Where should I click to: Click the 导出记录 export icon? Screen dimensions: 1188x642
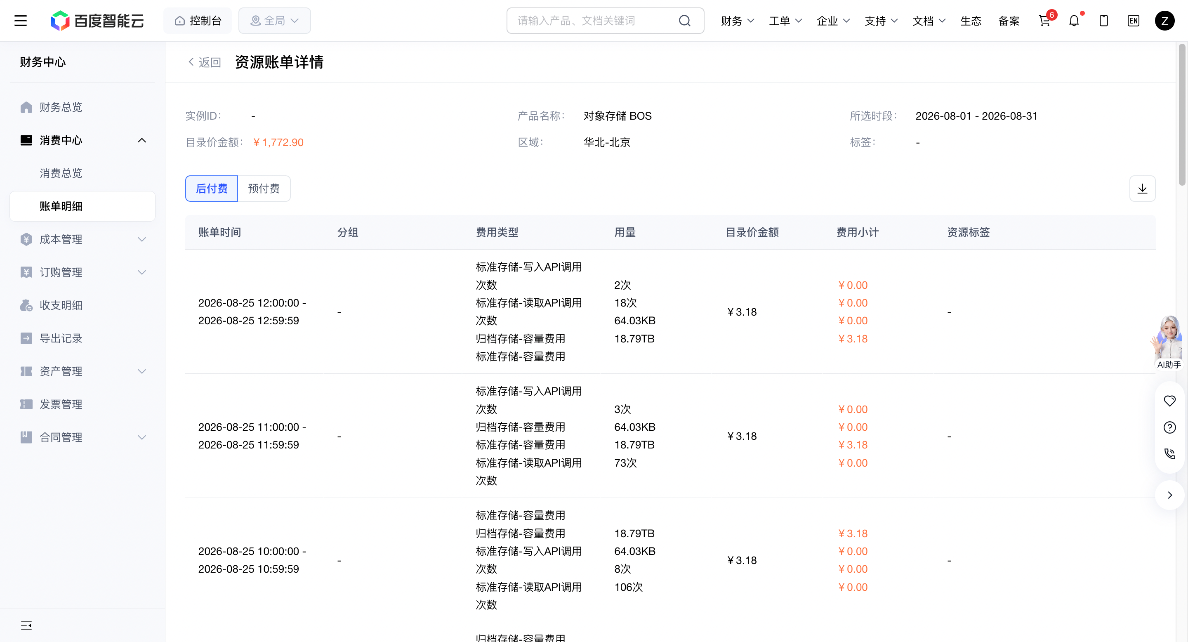(26, 338)
